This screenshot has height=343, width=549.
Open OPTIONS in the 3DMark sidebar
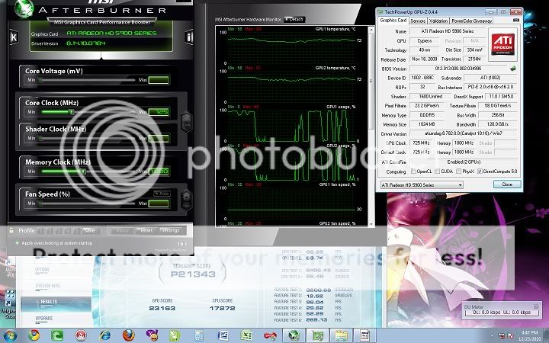(42, 270)
